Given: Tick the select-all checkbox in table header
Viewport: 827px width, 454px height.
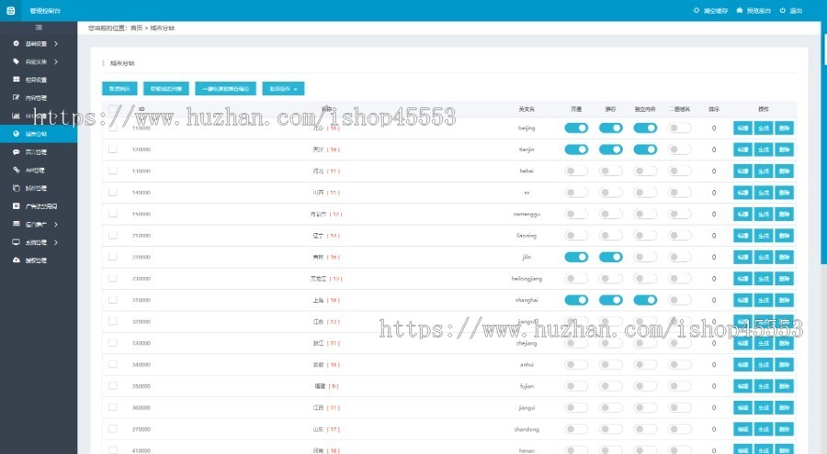Looking at the screenshot, I should [112, 109].
